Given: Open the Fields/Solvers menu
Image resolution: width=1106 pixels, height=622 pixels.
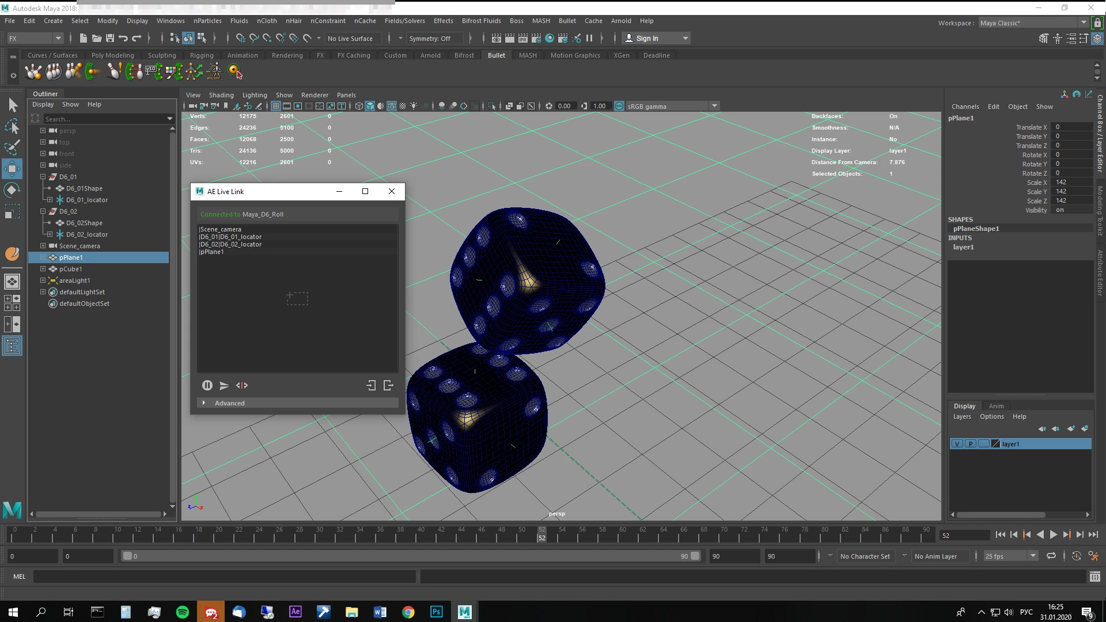Looking at the screenshot, I should point(404,21).
